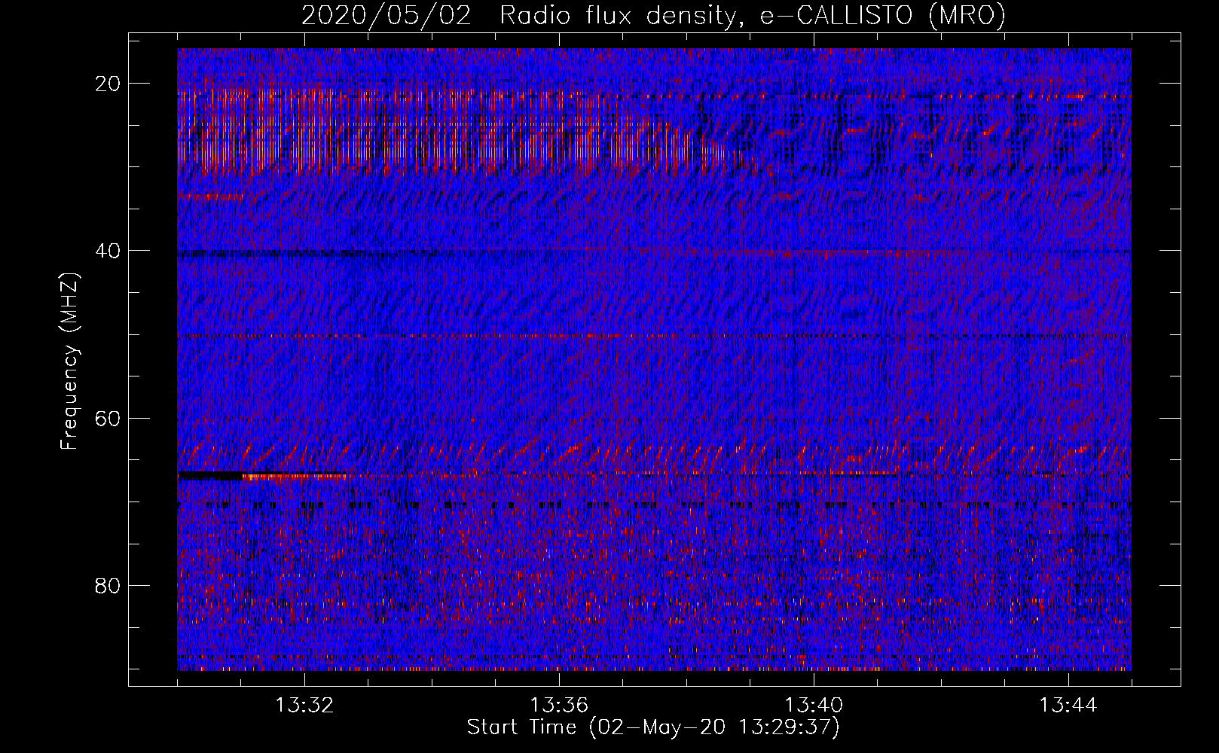This screenshot has height=753, width=1219.
Task: Click the 13:44 time tick label
Action: [x=1068, y=706]
